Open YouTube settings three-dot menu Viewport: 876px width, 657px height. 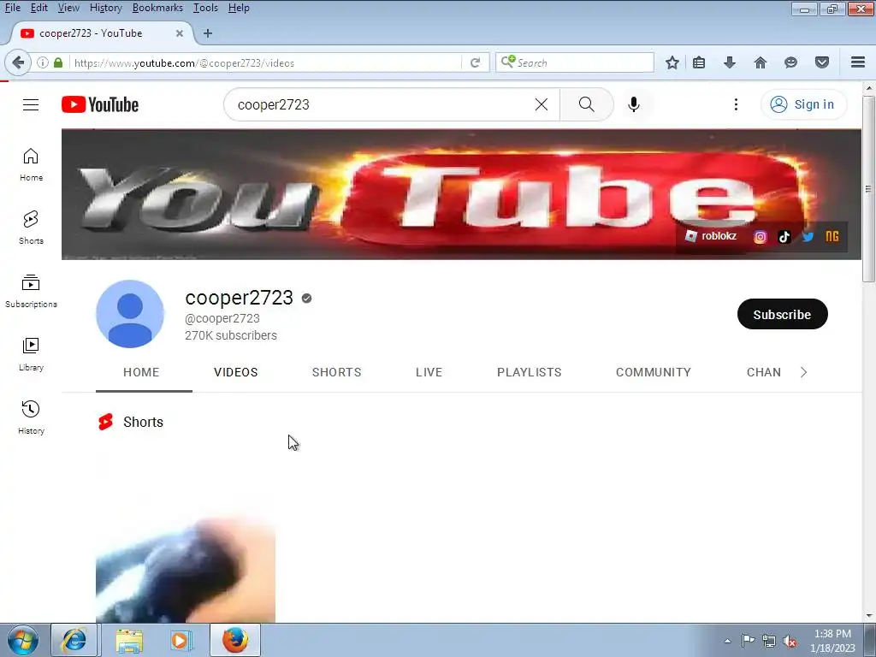point(736,104)
